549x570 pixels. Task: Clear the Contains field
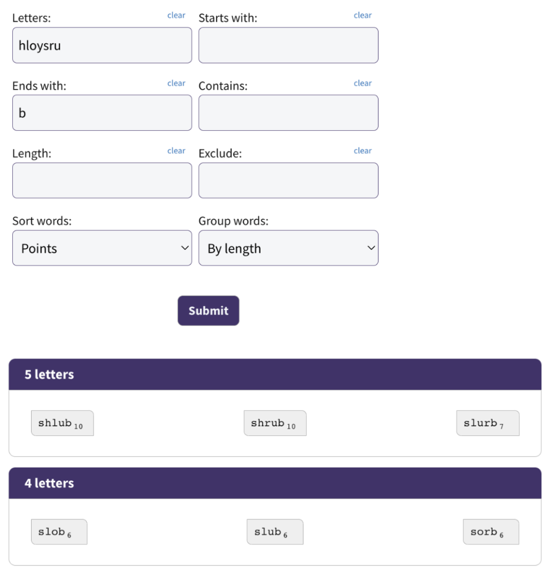(362, 83)
